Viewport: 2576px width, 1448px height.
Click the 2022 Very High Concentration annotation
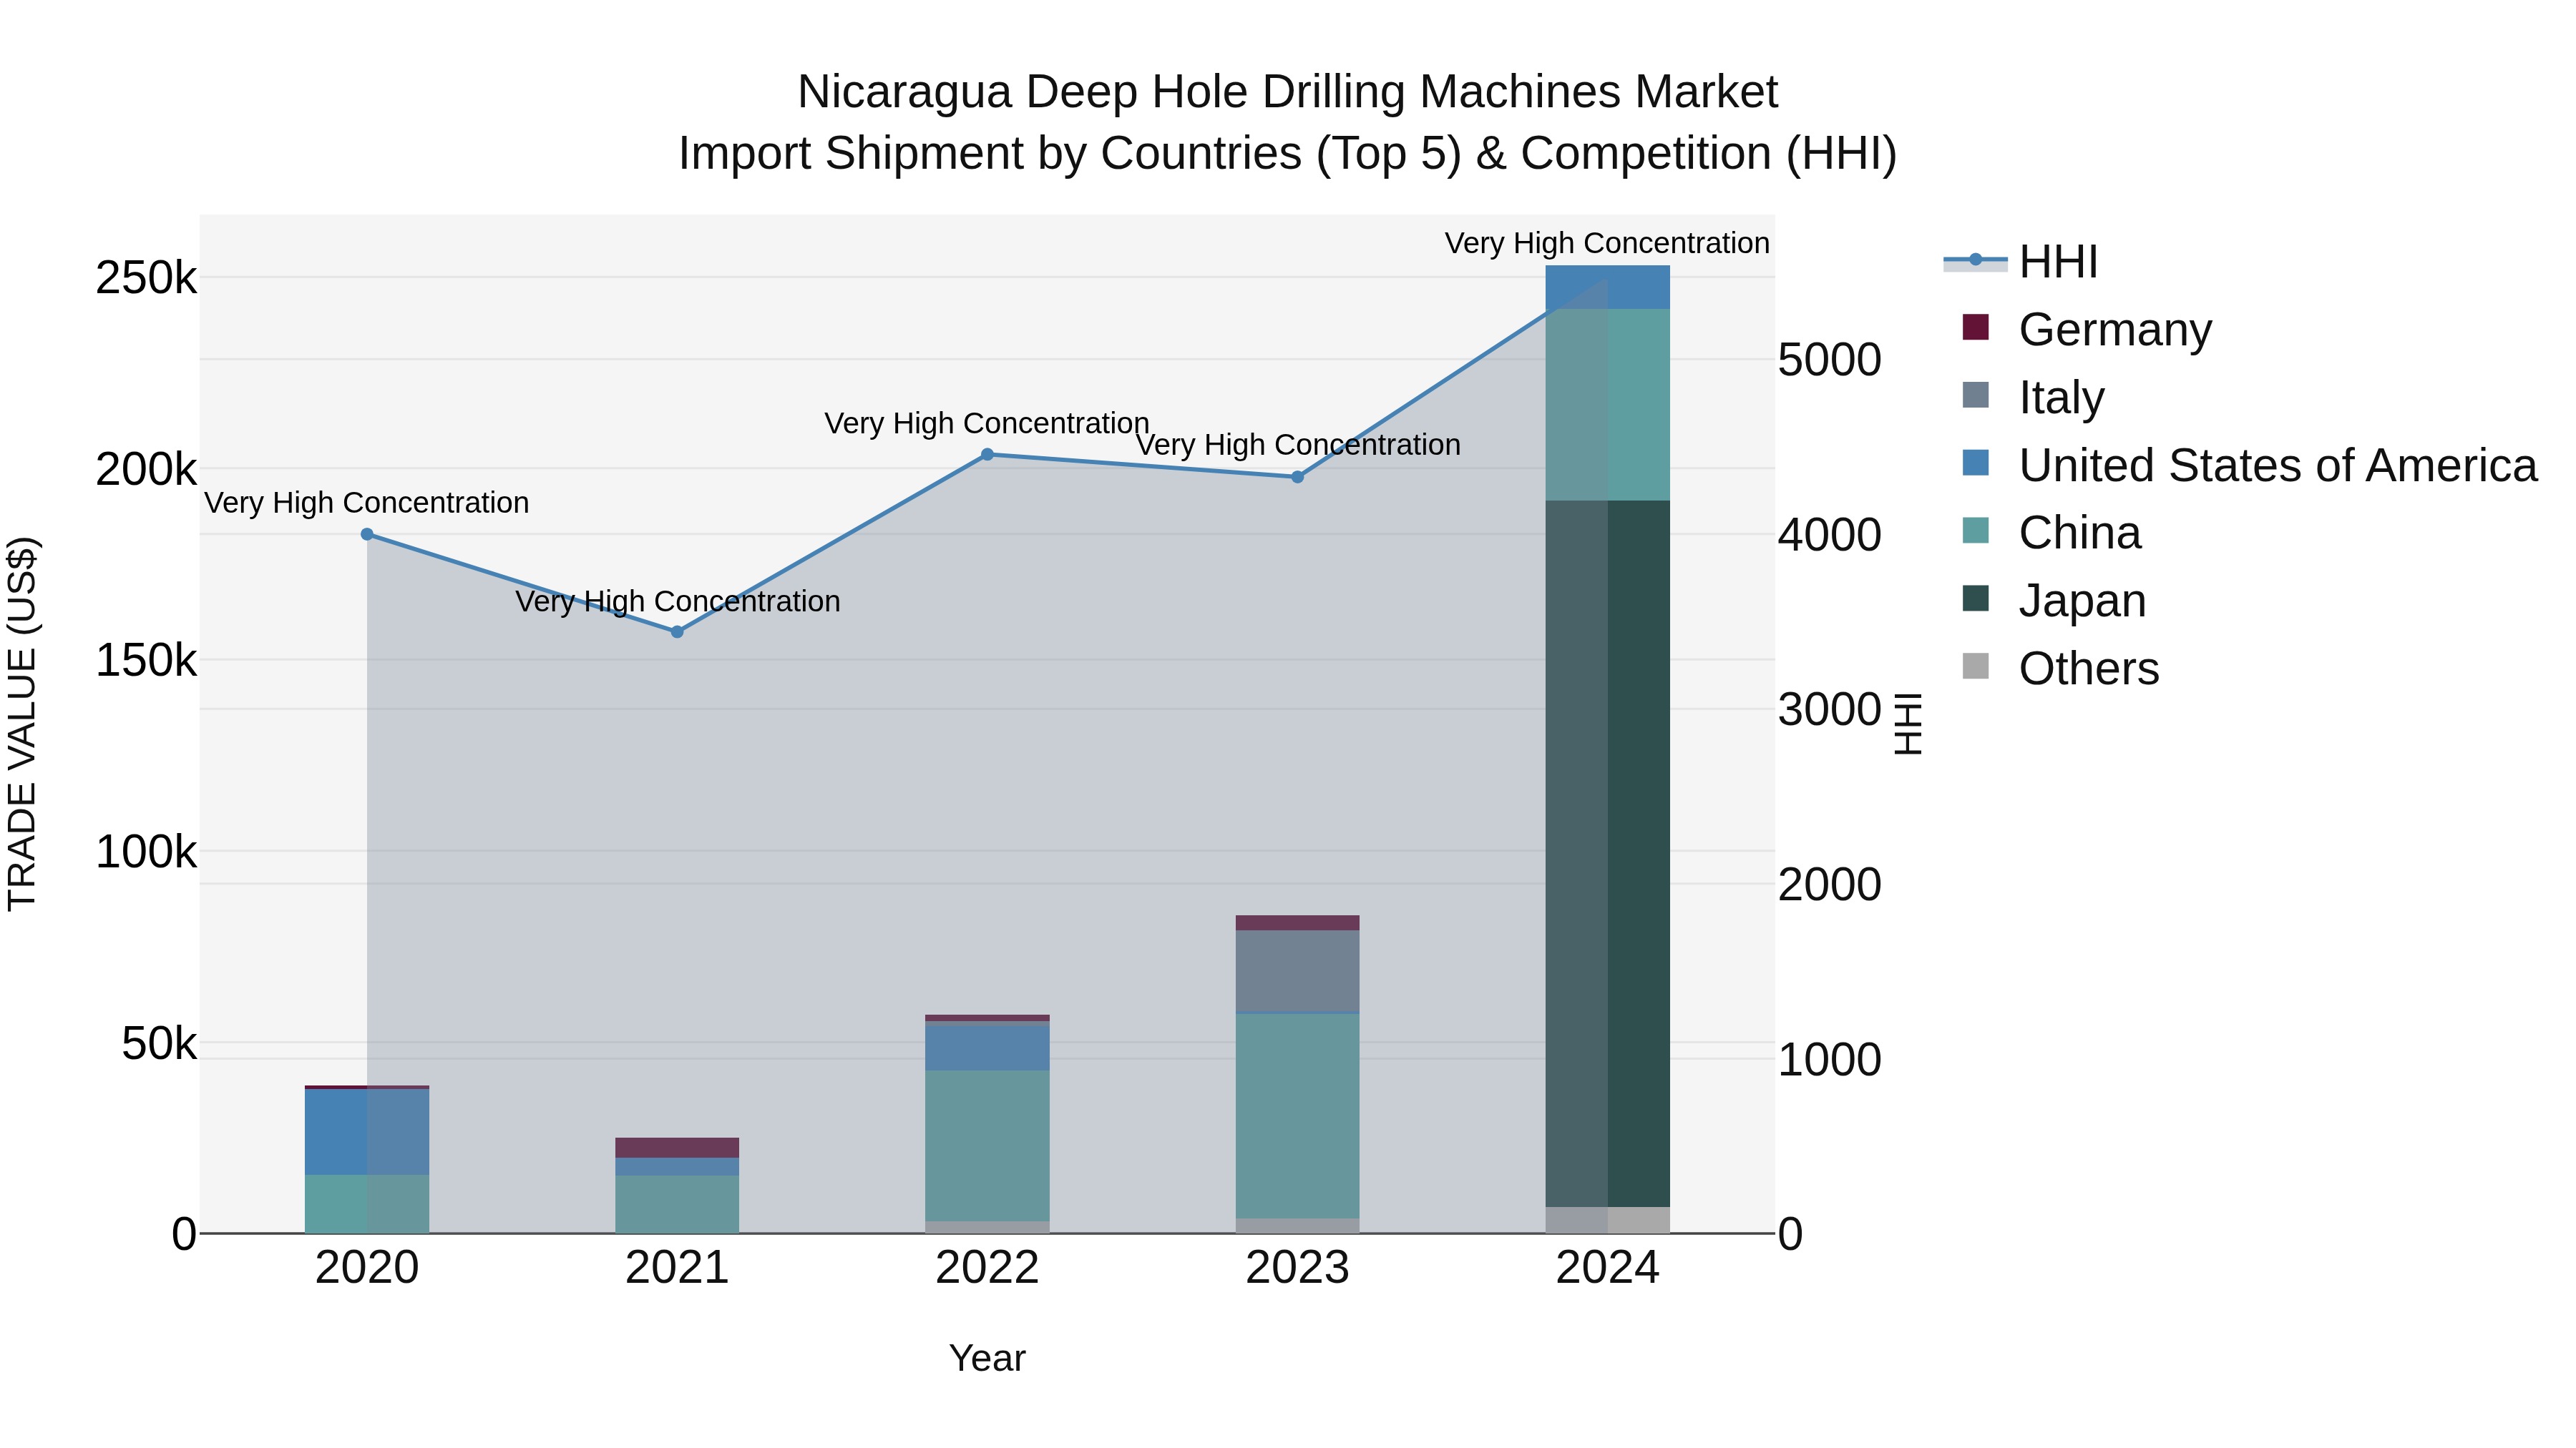click(987, 423)
